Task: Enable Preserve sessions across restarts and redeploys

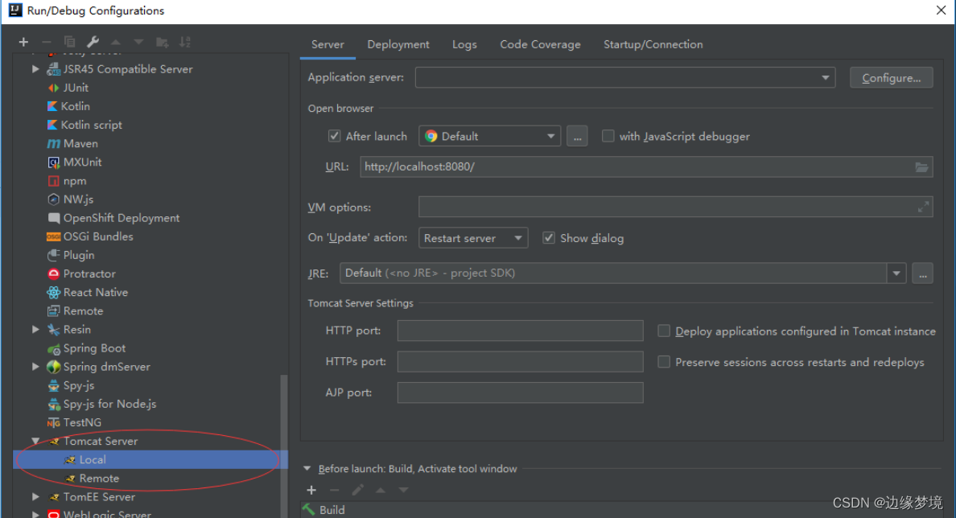Action: coord(664,362)
